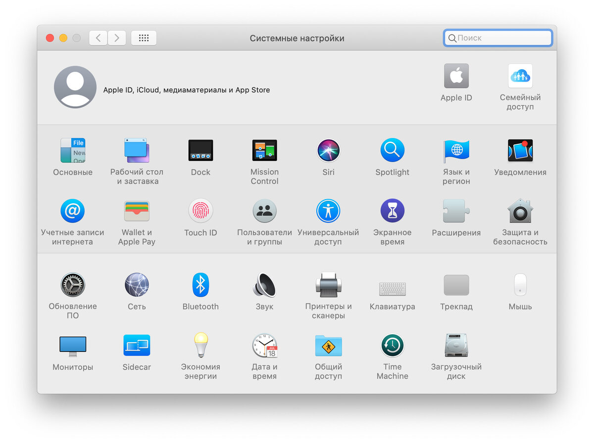Open the Мониторы displays pane

click(73, 346)
